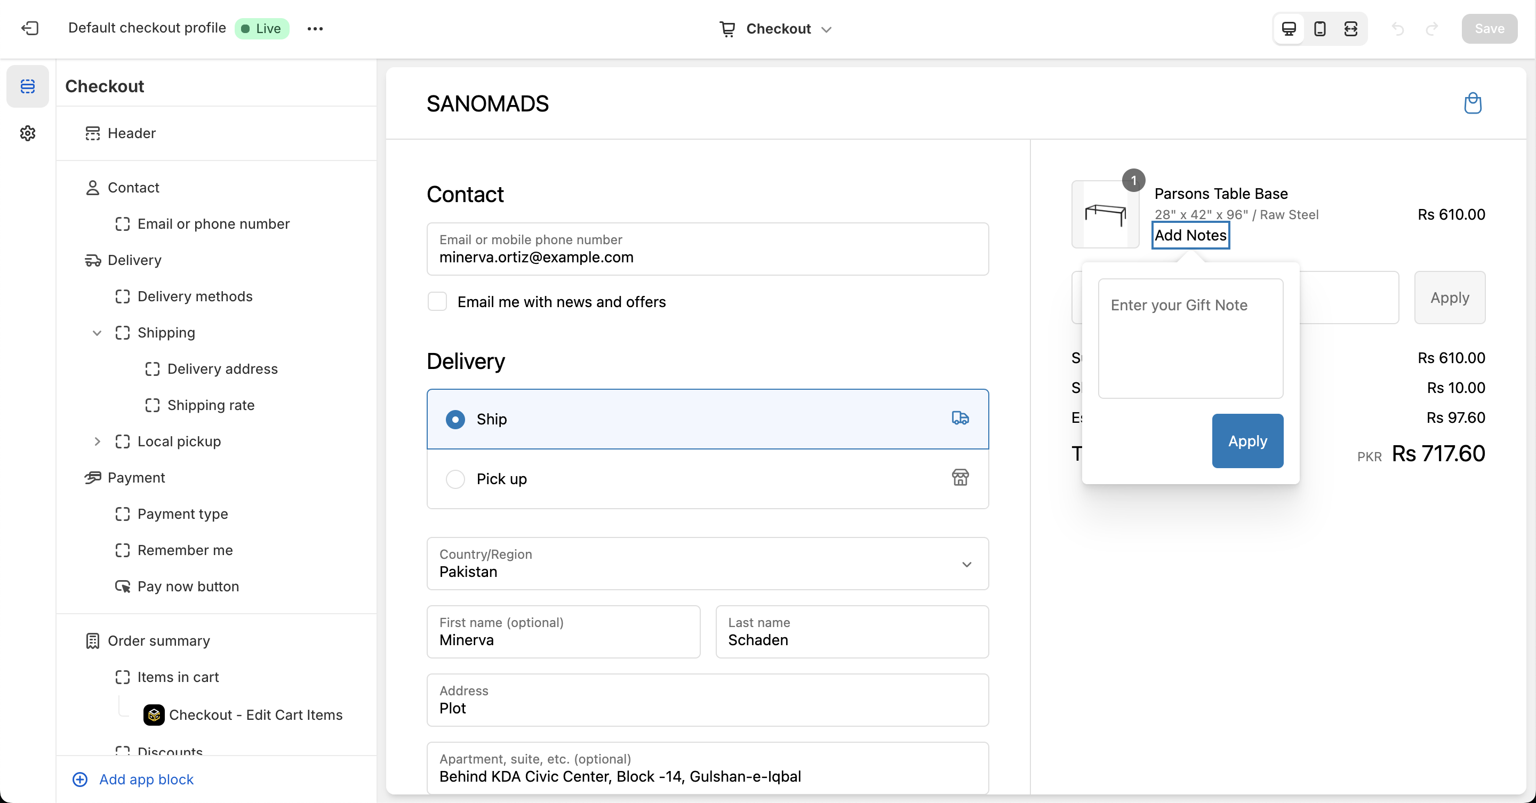Click the Pay now button cursor icon
This screenshot has width=1536, height=803.
click(122, 587)
